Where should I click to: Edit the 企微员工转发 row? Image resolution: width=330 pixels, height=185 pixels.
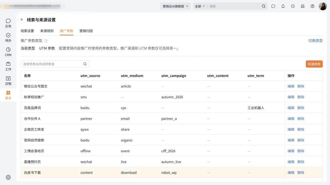(x=291, y=129)
